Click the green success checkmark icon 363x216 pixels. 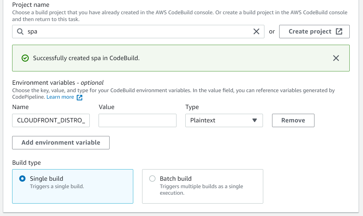click(25, 58)
